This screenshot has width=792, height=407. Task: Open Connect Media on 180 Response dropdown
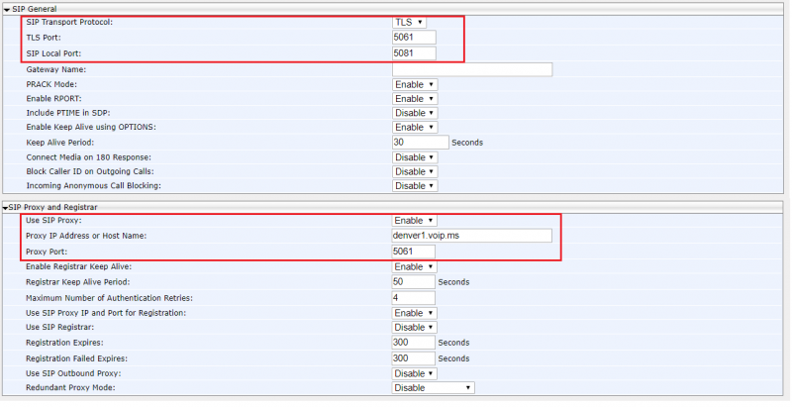(415, 157)
